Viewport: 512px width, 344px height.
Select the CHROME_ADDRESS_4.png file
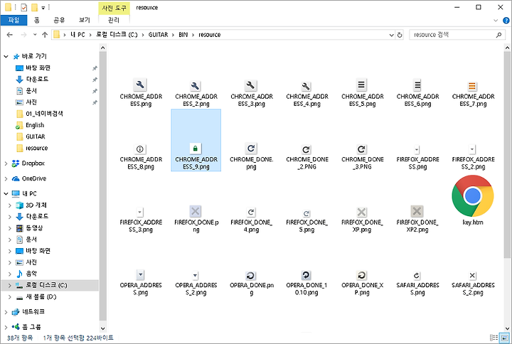coord(307,93)
